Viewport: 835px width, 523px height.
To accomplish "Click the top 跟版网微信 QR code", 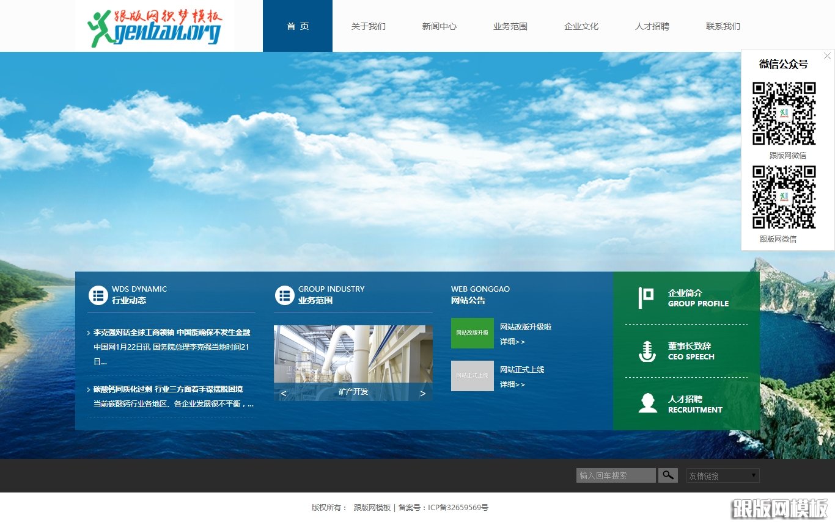I will (784, 113).
